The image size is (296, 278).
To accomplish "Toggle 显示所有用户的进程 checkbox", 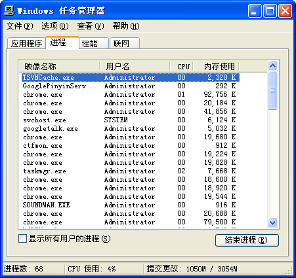I will [22, 239].
